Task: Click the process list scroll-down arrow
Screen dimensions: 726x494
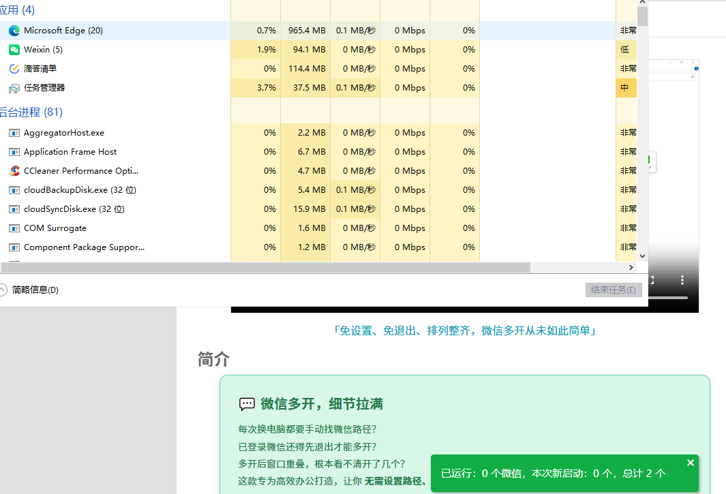Action: [x=642, y=256]
